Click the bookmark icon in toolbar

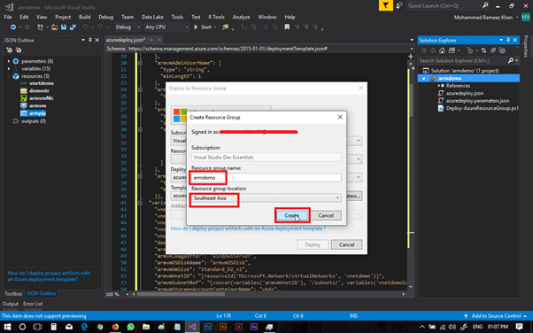(287, 27)
